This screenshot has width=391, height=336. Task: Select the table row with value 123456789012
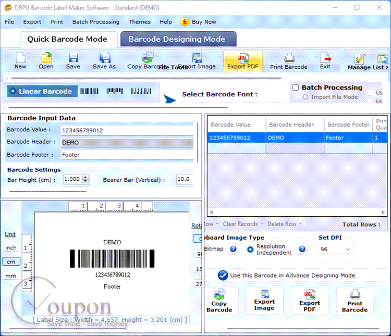click(x=297, y=138)
